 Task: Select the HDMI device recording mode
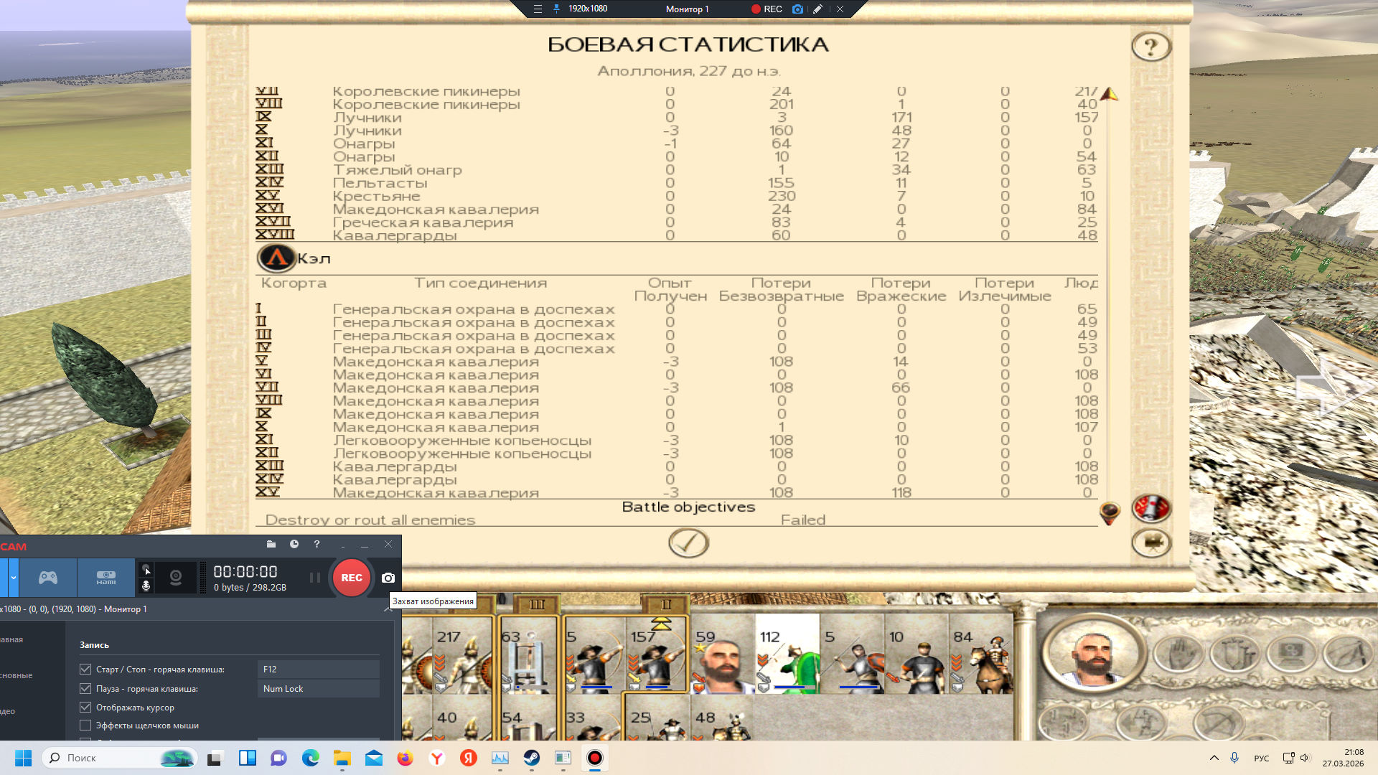(106, 578)
